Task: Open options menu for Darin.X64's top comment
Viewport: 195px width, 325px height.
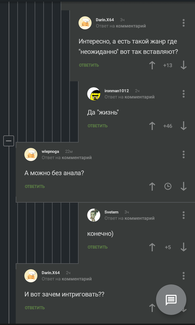Action: coord(183,23)
